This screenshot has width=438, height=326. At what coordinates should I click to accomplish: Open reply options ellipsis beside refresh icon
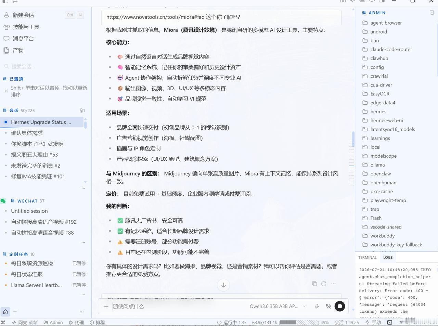coord(333,284)
